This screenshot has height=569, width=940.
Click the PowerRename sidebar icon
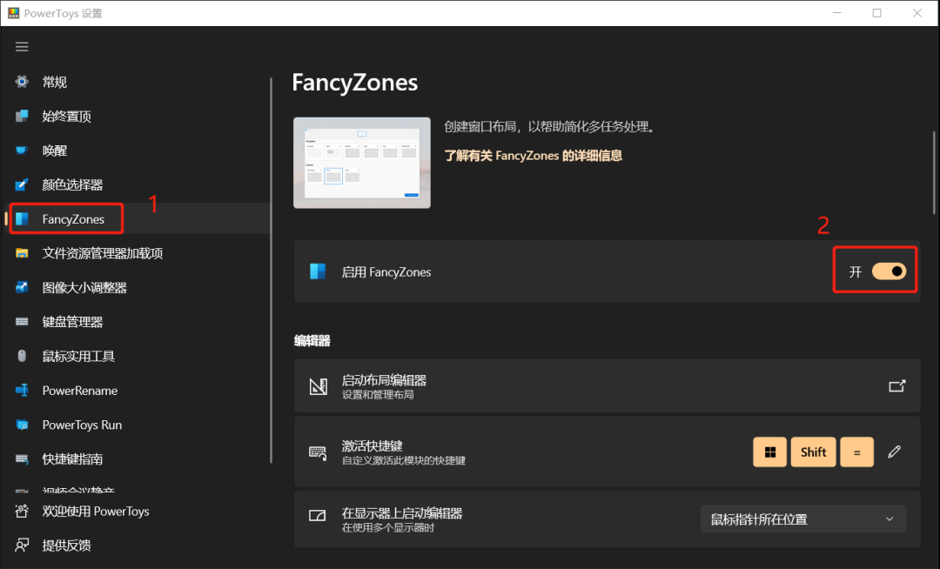(22, 391)
